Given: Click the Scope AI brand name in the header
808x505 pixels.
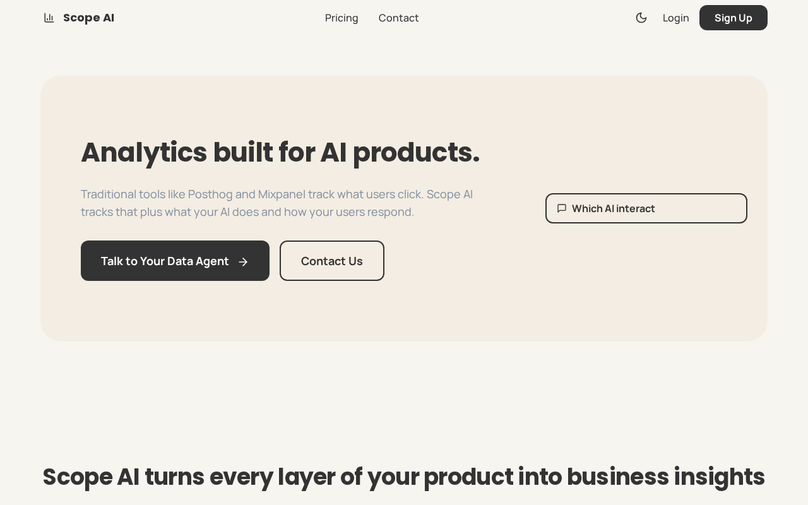Looking at the screenshot, I should (x=88, y=18).
